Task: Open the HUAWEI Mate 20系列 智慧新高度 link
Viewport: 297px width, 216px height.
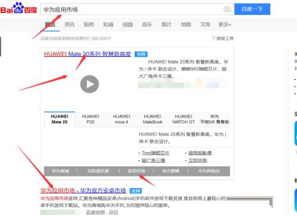Action: coord(87,54)
